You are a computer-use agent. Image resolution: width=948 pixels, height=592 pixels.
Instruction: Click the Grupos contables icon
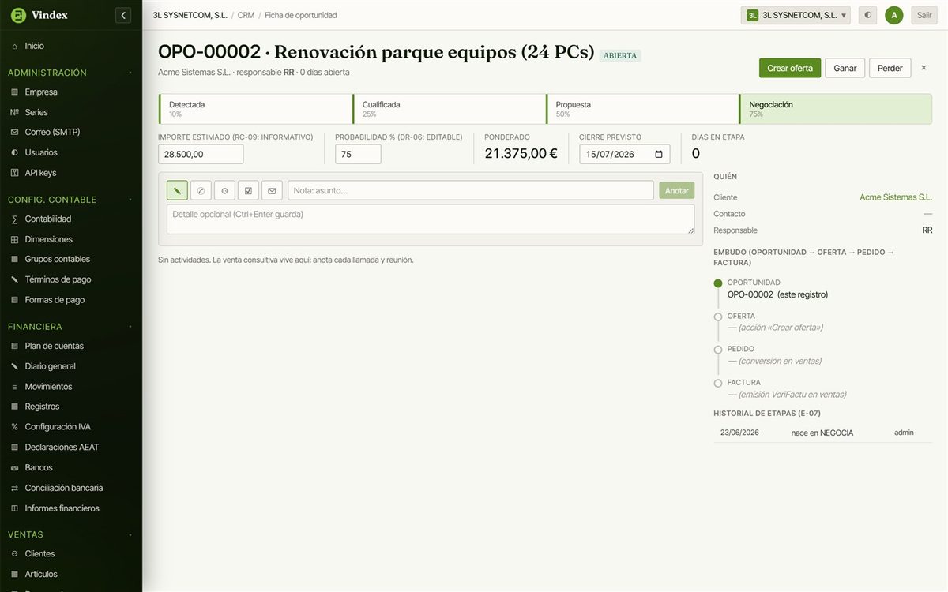[x=14, y=259]
